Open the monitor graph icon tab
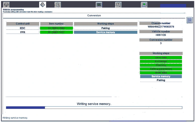Image resolution: width=195 pixels, height=122 pixels. point(99,5)
